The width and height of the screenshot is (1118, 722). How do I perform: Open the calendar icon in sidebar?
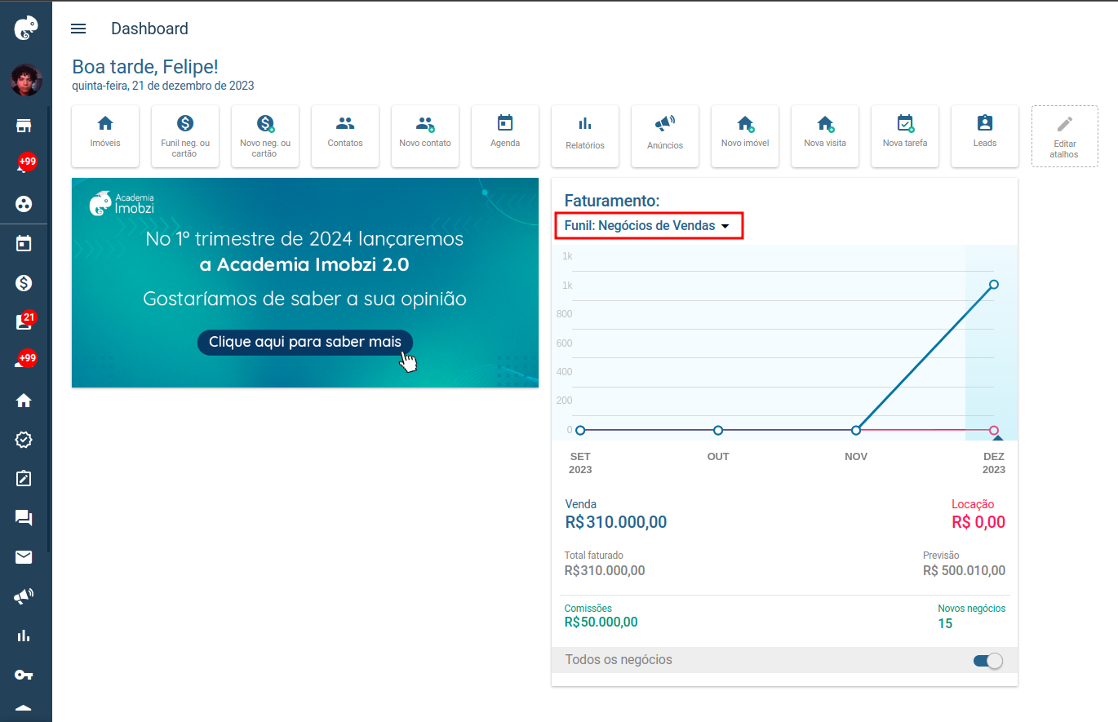click(24, 243)
